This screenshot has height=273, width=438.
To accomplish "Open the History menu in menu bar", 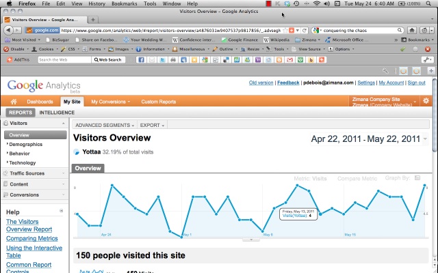I will [96, 3].
